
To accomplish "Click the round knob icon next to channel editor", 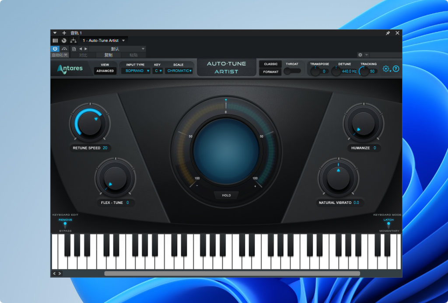I will 64,41.
